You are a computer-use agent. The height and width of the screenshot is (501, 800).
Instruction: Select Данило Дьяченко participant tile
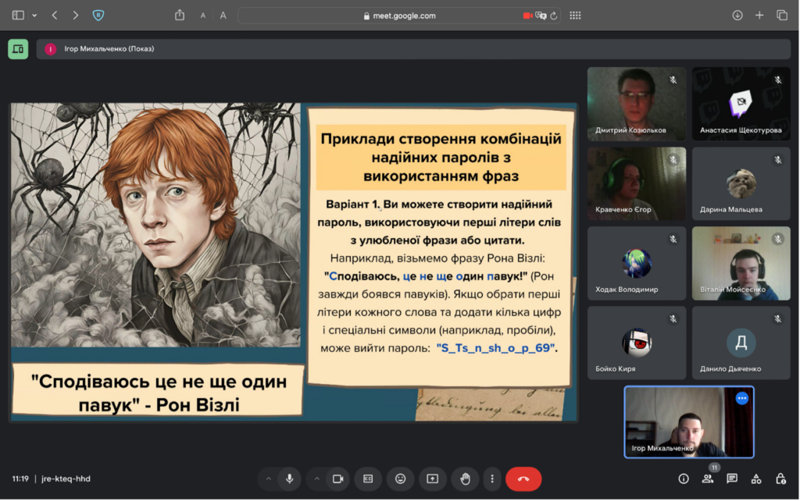[x=741, y=343]
